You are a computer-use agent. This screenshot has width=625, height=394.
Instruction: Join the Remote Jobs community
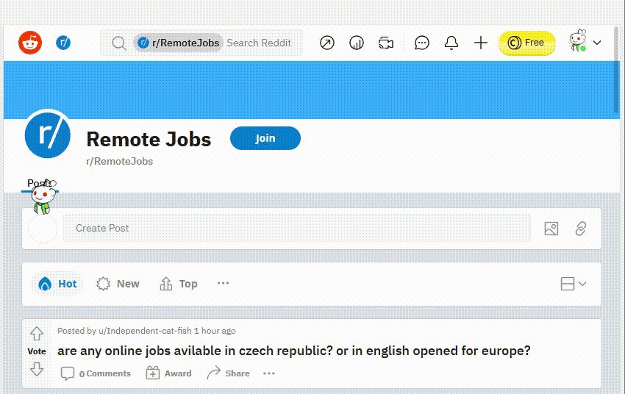(265, 138)
